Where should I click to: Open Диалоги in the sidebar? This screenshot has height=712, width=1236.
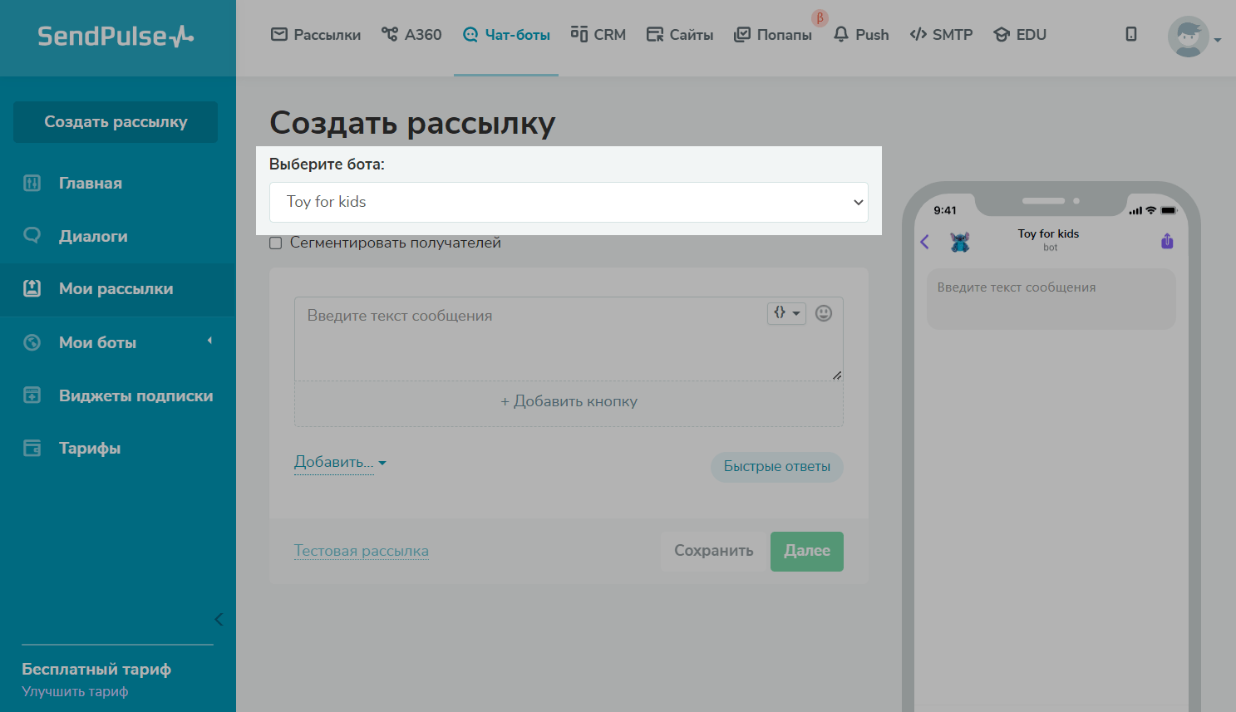tap(93, 236)
